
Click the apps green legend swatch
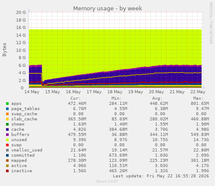pyautogui.click(x=7, y=104)
